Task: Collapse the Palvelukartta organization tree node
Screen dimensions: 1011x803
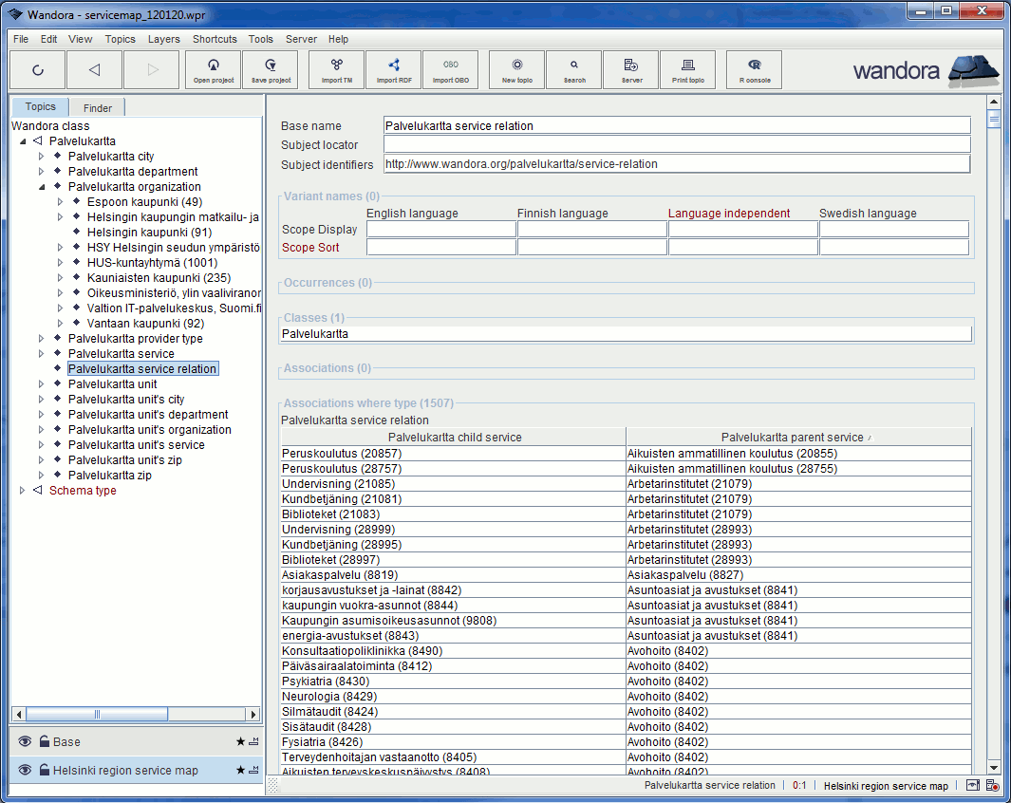Action: pos(42,186)
